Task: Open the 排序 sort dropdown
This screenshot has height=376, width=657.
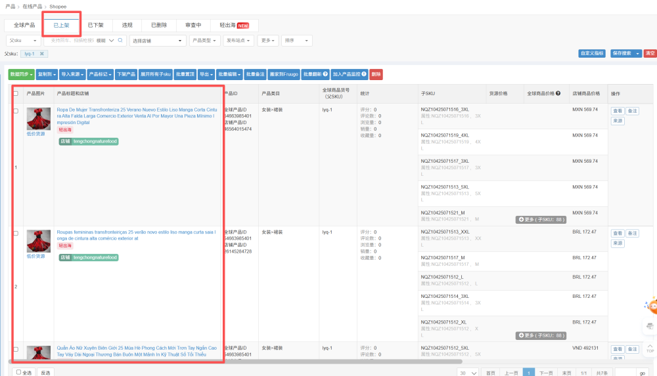Action: [x=297, y=41]
